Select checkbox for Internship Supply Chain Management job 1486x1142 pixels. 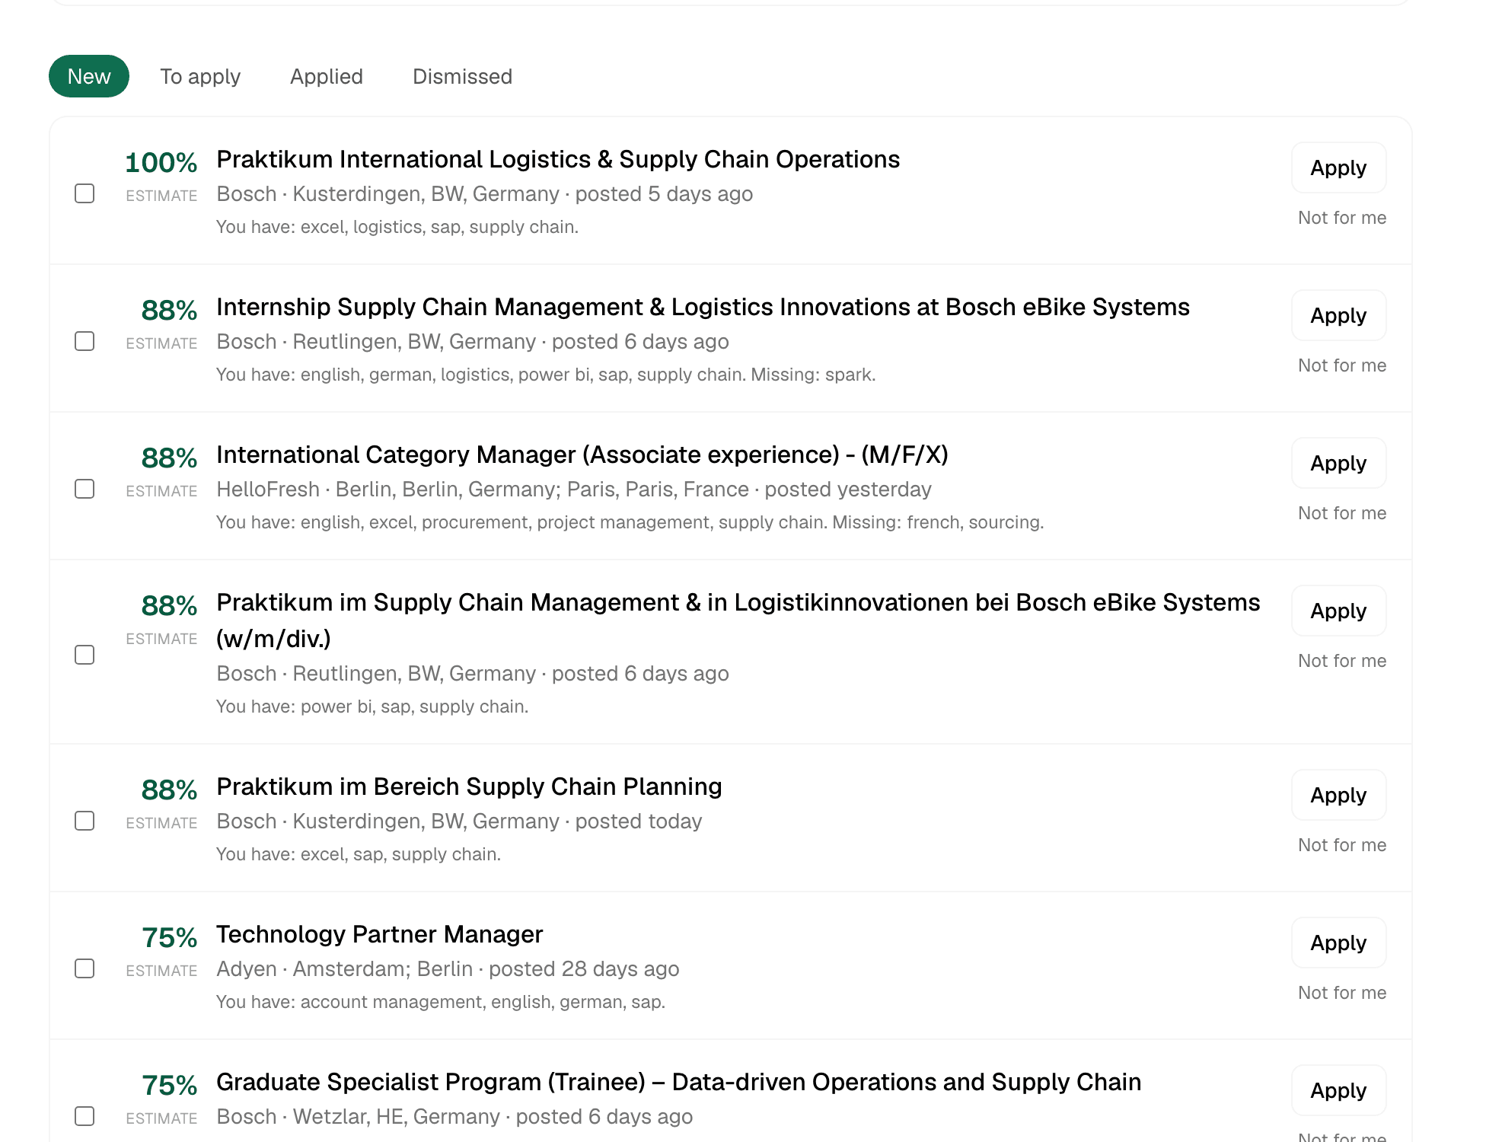(x=85, y=341)
